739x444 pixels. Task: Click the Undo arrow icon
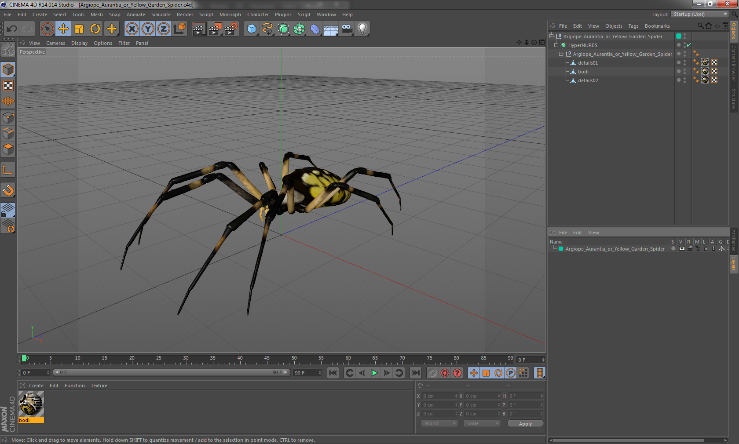coord(12,29)
